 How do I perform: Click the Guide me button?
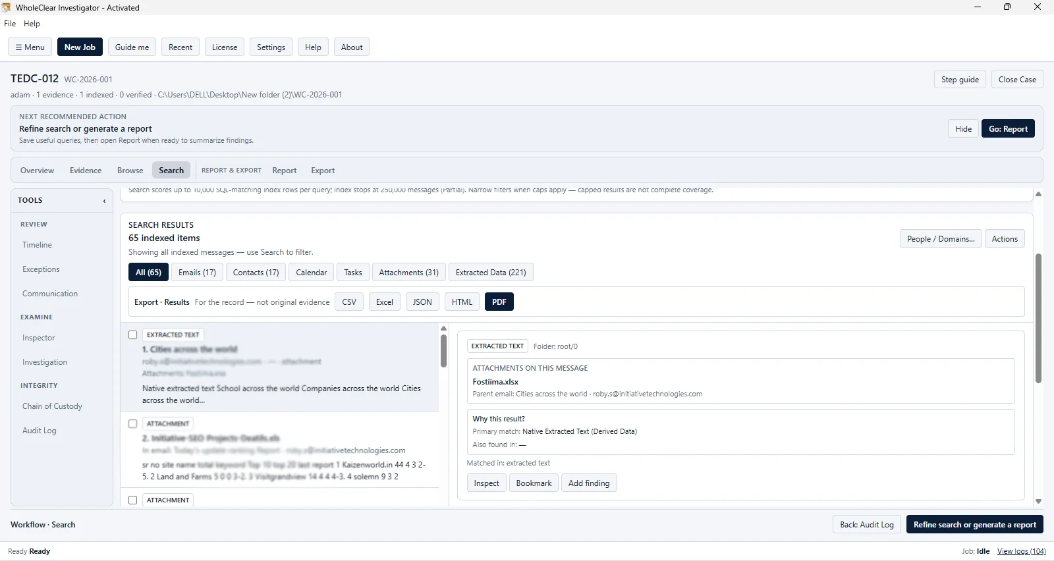tap(132, 47)
